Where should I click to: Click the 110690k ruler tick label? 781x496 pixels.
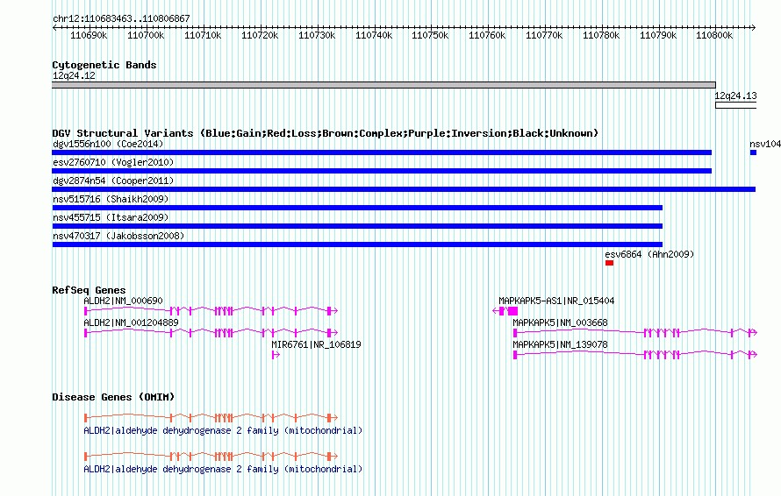pyautogui.click(x=89, y=35)
